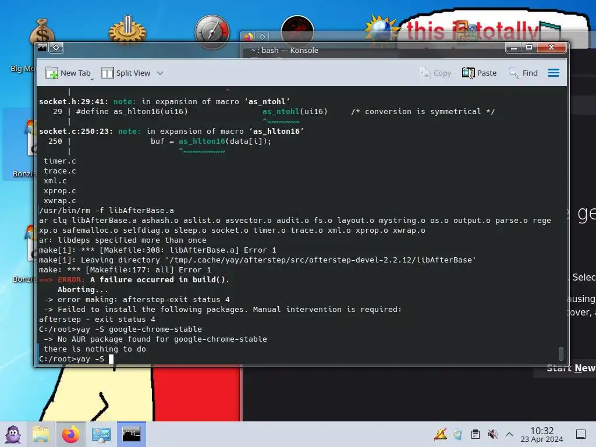Expand the New Tab dropdown arrow
The image size is (596, 447).
pos(93,79)
